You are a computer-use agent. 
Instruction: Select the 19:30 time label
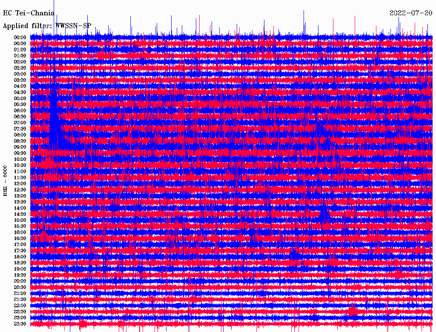coord(20,275)
